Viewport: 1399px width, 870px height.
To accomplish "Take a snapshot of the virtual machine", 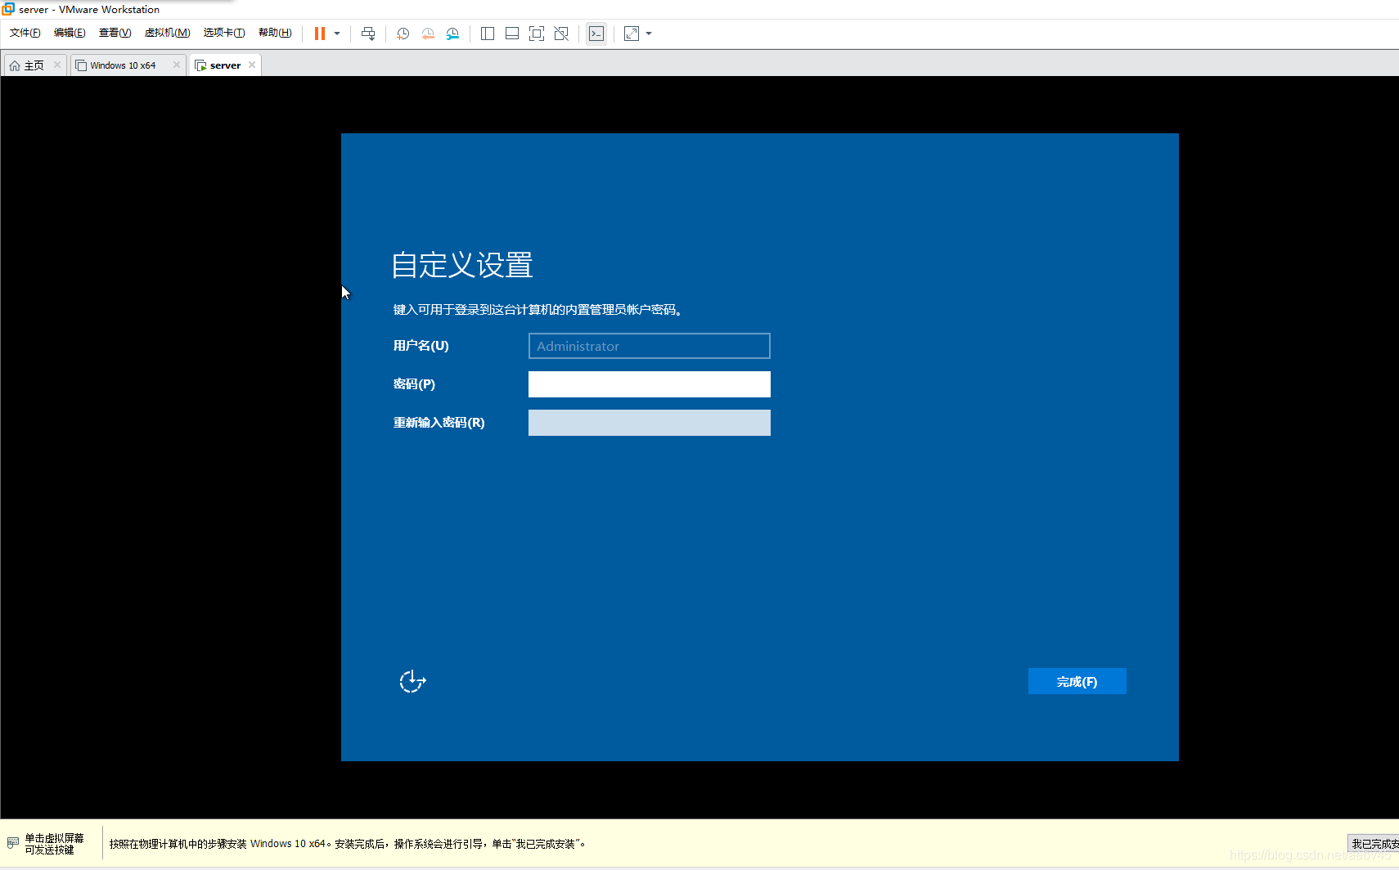I will pos(403,34).
